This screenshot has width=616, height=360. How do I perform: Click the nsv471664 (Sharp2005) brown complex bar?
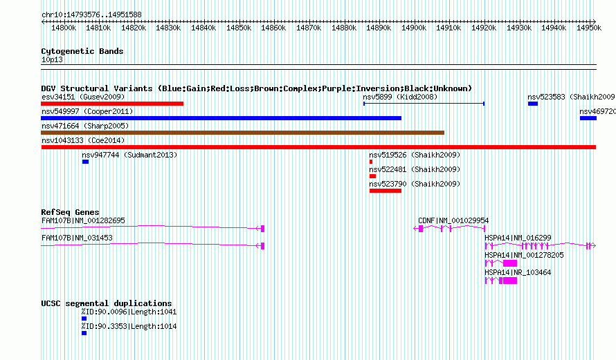click(x=242, y=133)
